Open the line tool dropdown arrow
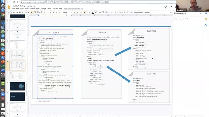This screenshot has height=117, width=209. (47, 12)
